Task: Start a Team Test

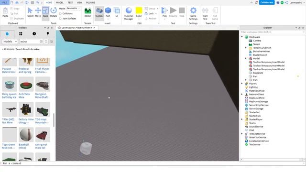Action: 205,13
